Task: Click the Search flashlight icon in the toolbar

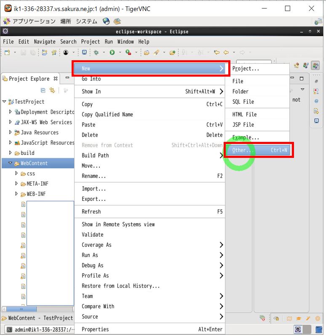Action: 156,52
